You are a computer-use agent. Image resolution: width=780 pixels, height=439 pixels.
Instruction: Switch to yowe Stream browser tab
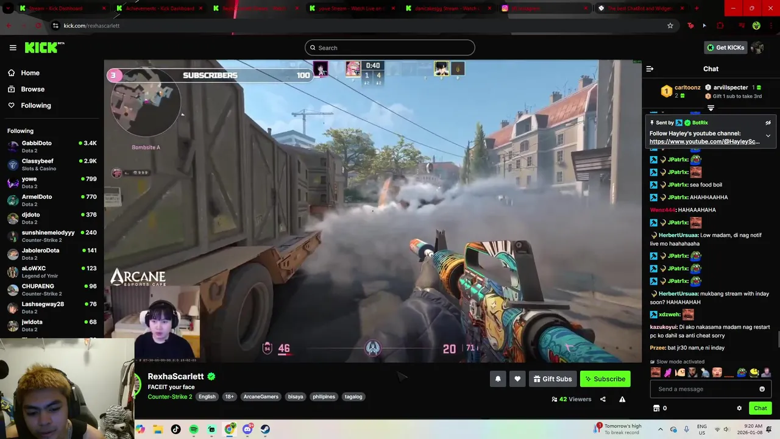352,9
